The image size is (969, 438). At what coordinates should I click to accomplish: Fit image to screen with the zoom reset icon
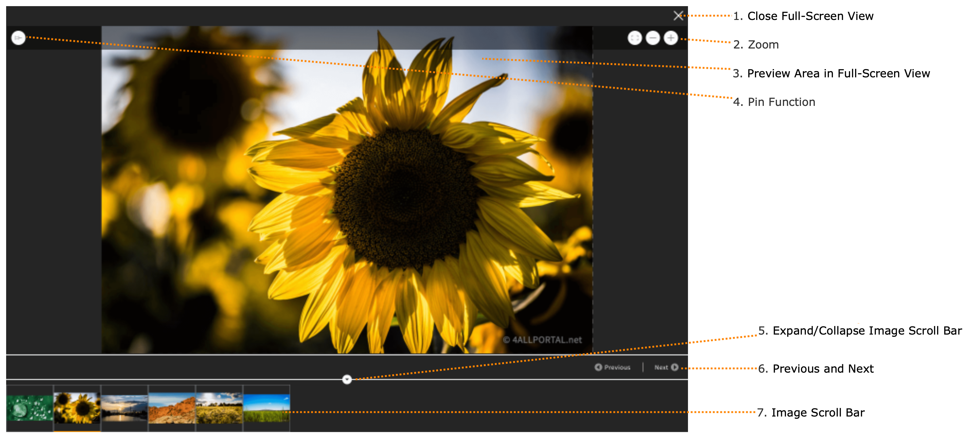click(x=635, y=37)
